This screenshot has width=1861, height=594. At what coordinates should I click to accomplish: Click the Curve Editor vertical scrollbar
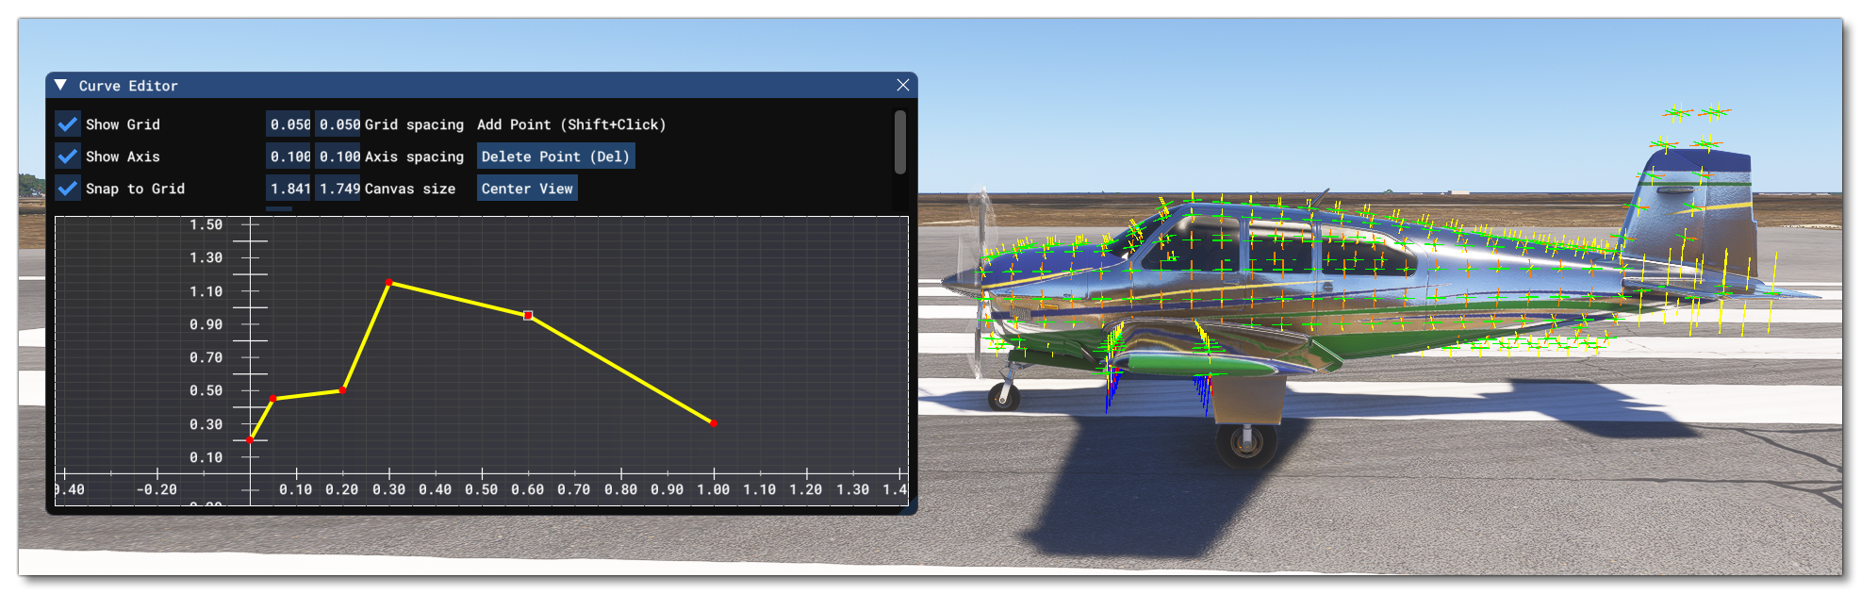coord(899,142)
